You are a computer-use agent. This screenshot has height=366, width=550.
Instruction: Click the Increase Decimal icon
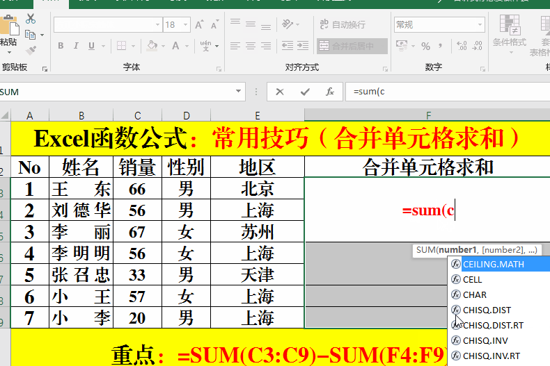[462, 46]
